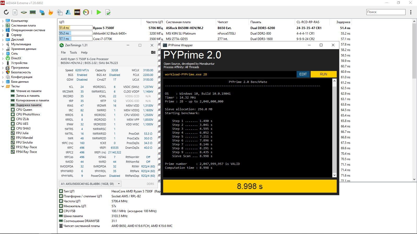The width and height of the screenshot is (417, 234).
Task: Expand the Дисплей tree node
Action: tap(3, 40)
